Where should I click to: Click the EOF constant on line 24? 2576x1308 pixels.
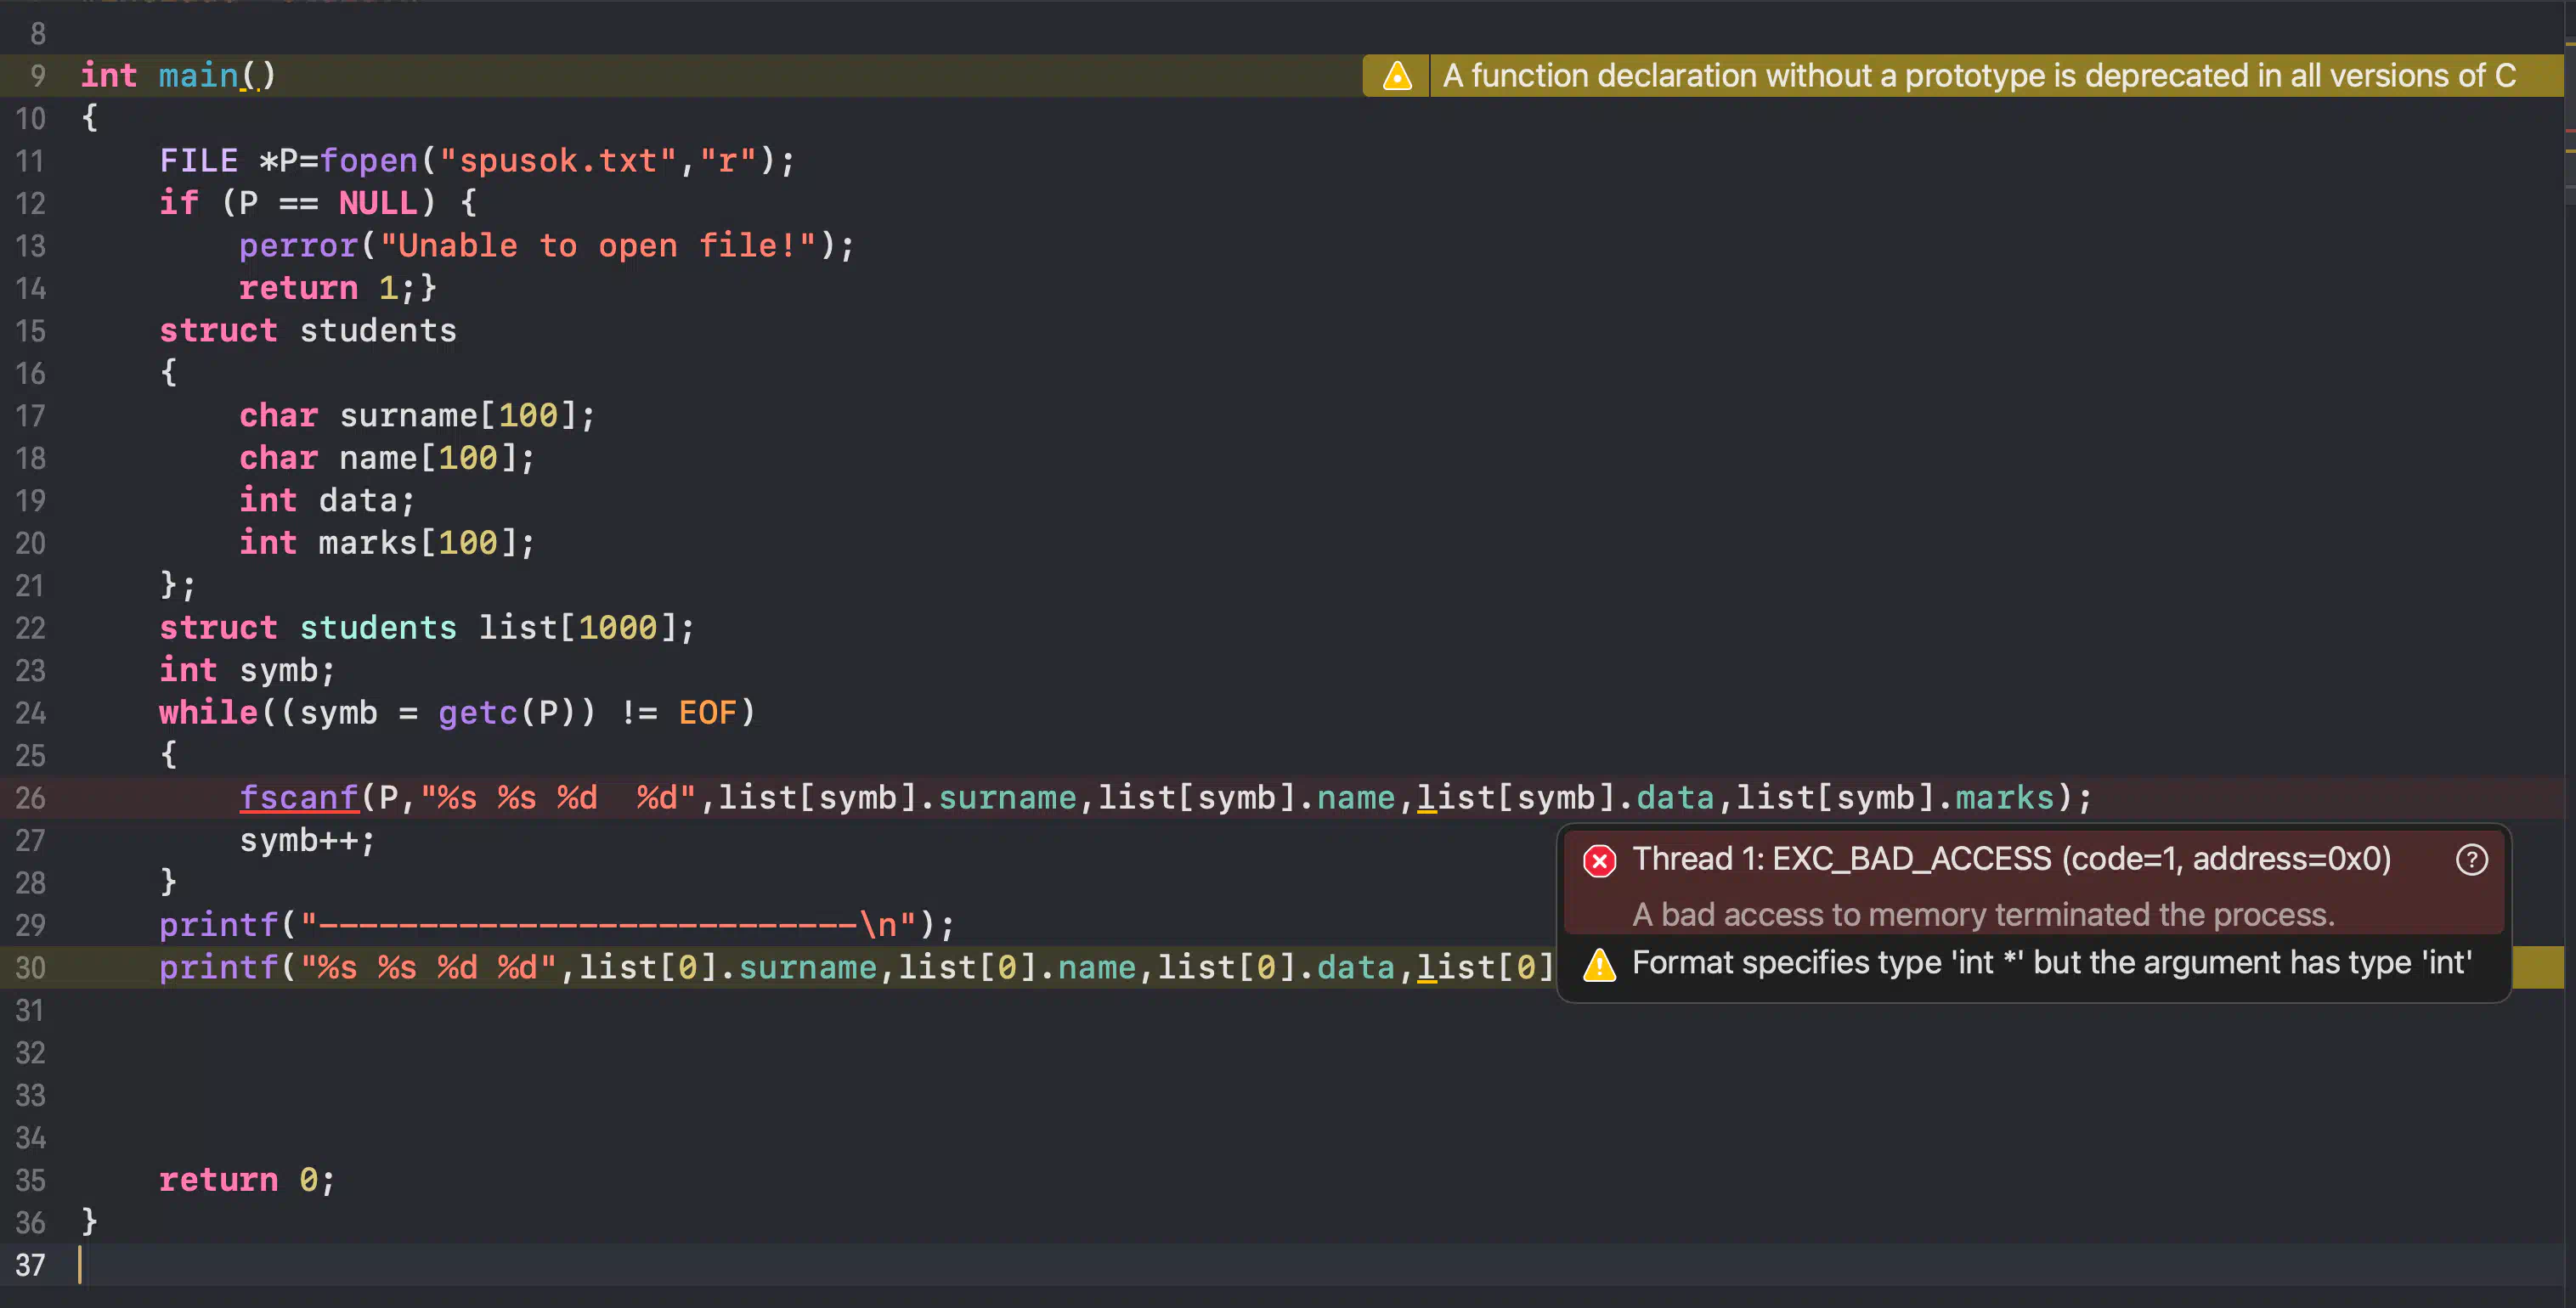click(708, 713)
